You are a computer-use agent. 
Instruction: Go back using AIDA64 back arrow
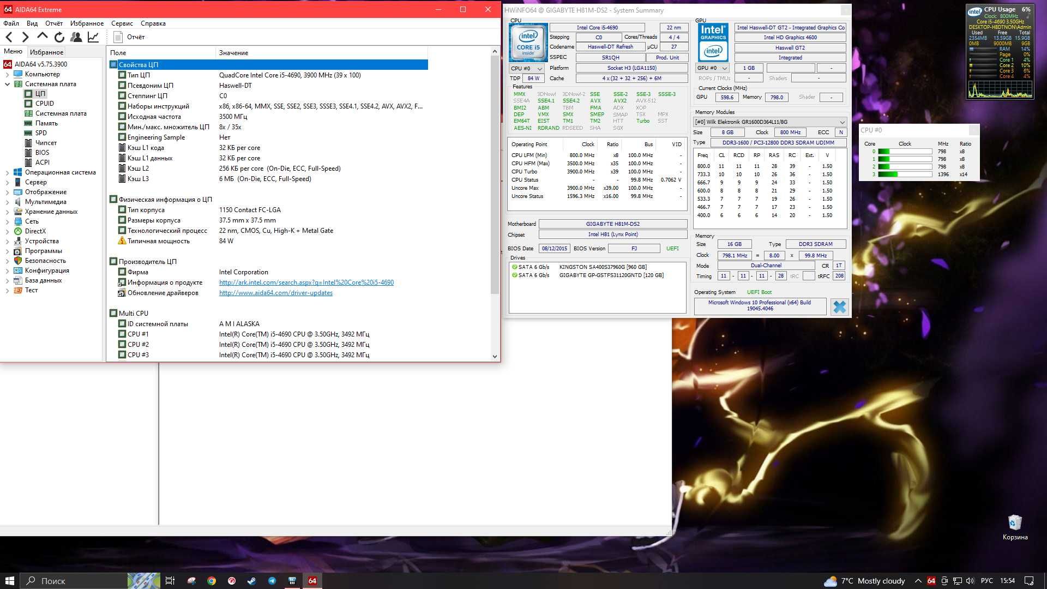point(9,37)
